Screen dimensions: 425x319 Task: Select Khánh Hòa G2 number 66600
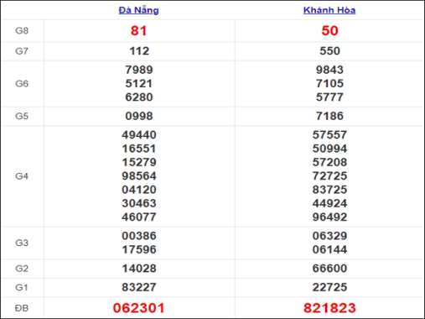point(329,269)
